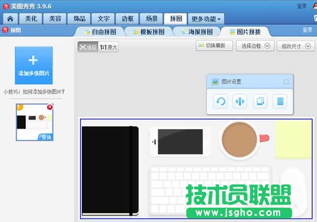
Task: Click the trash delete icon in 图片设置
Action: click(280, 101)
